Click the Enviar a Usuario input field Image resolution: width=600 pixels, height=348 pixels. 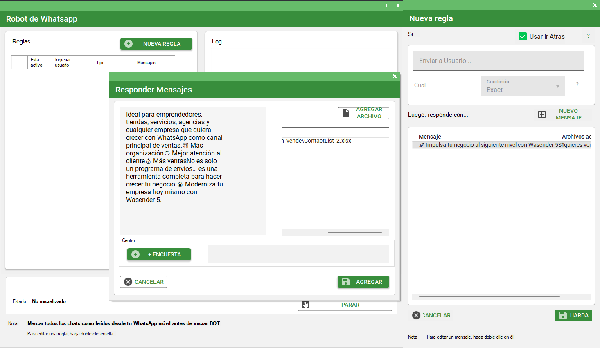coord(498,61)
